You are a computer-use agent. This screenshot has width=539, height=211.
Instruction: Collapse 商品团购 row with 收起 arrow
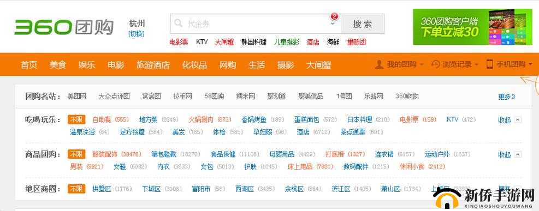point(518,154)
